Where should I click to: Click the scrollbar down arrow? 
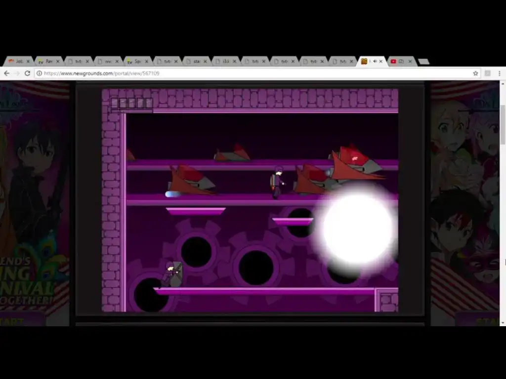coord(503,323)
